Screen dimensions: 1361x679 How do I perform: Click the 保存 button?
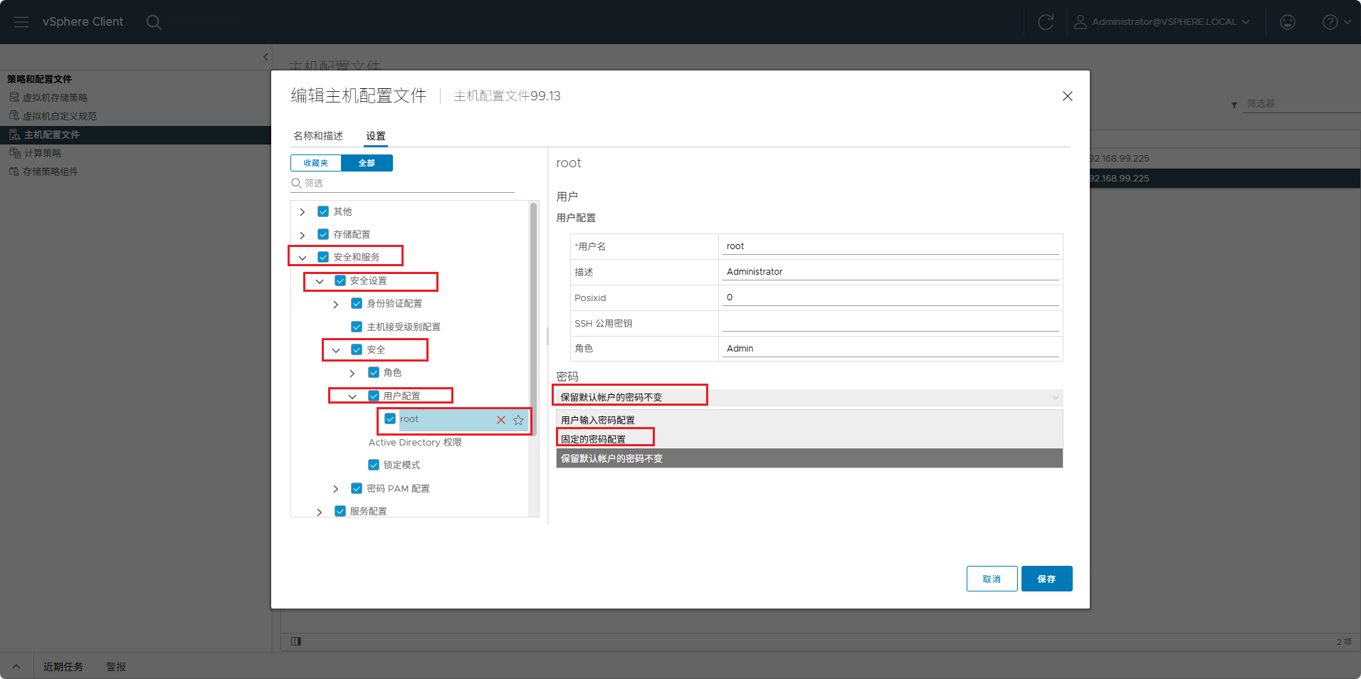(1046, 579)
